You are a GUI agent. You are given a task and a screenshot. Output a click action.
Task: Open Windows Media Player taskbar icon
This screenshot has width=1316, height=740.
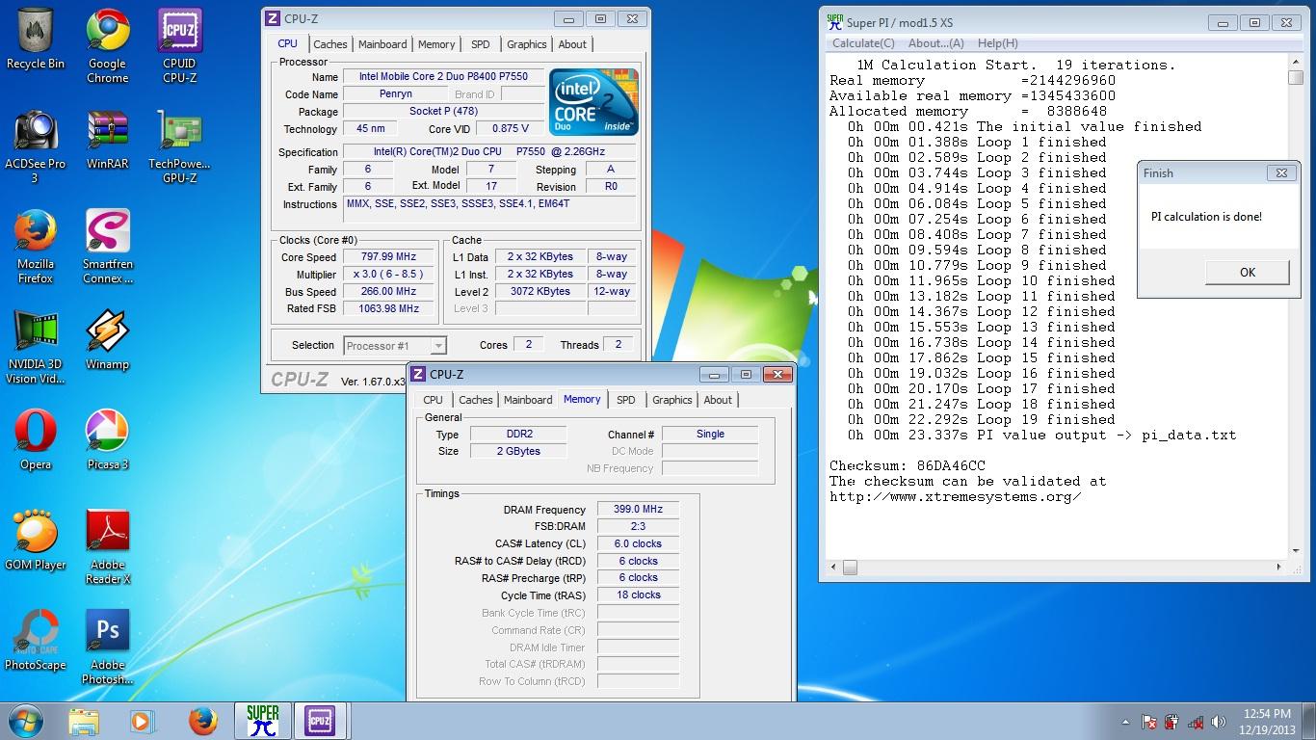click(141, 721)
